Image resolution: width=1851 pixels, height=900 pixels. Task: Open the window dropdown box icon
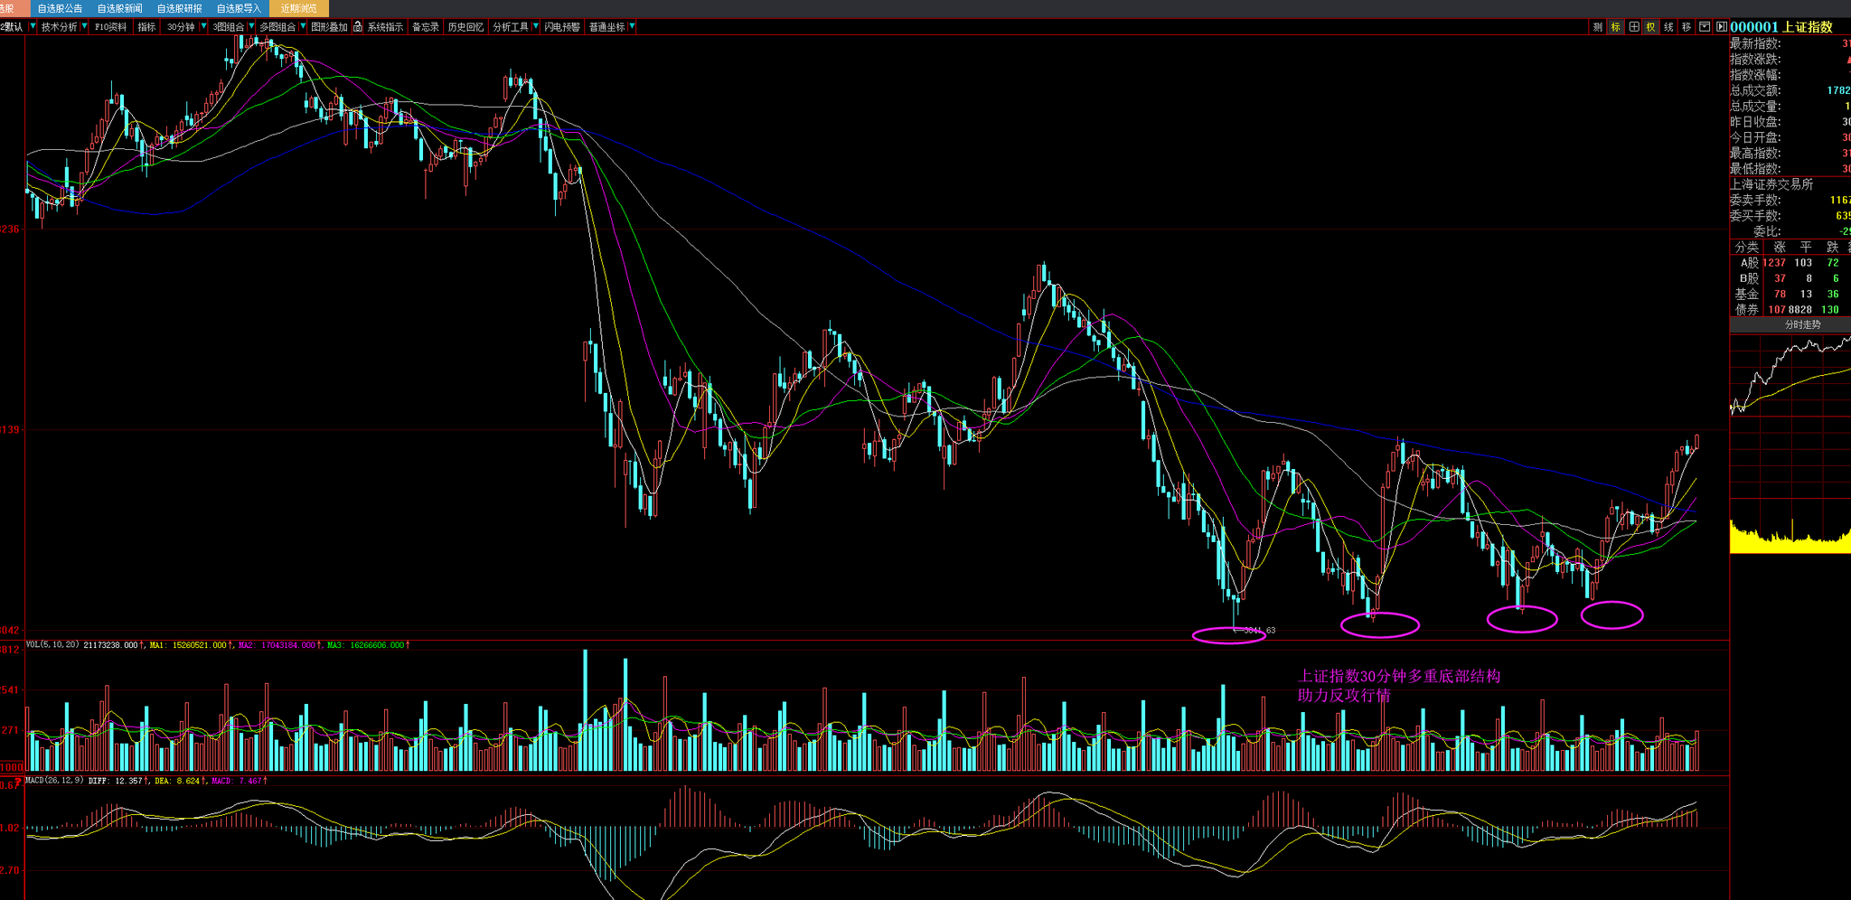pos(1705,27)
